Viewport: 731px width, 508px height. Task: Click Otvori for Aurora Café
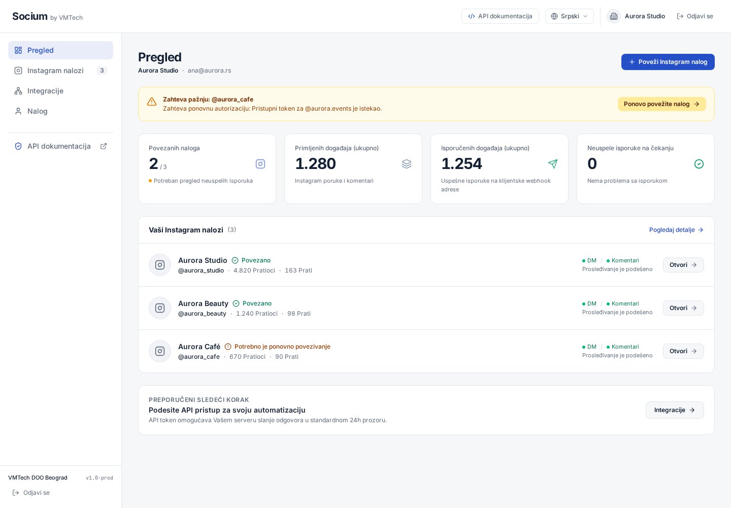click(x=683, y=351)
